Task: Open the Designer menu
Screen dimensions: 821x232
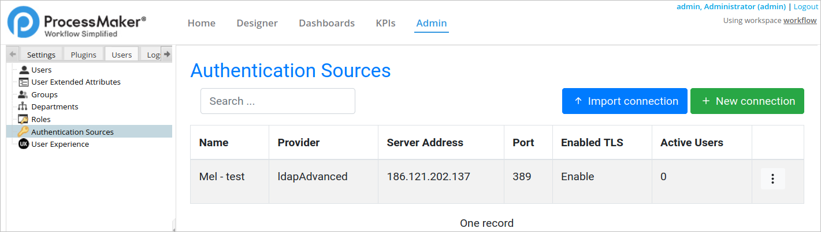Action: pyautogui.click(x=257, y=23)
